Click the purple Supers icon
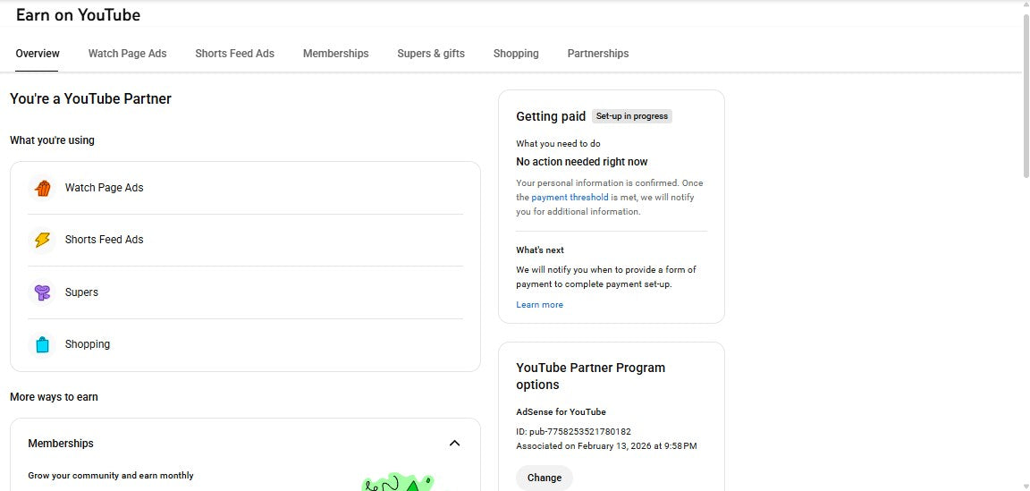Screen dimensions: 1030x491 tap(43, 292)
